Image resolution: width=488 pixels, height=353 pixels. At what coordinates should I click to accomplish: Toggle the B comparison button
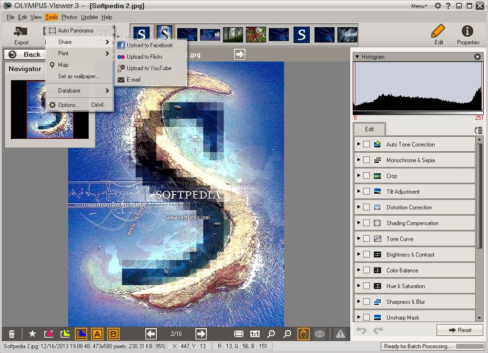[113, 334]
